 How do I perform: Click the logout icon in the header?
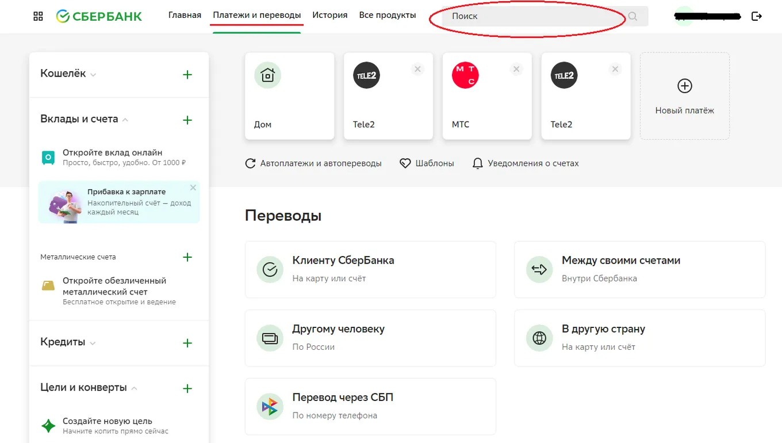click(757, 16)
